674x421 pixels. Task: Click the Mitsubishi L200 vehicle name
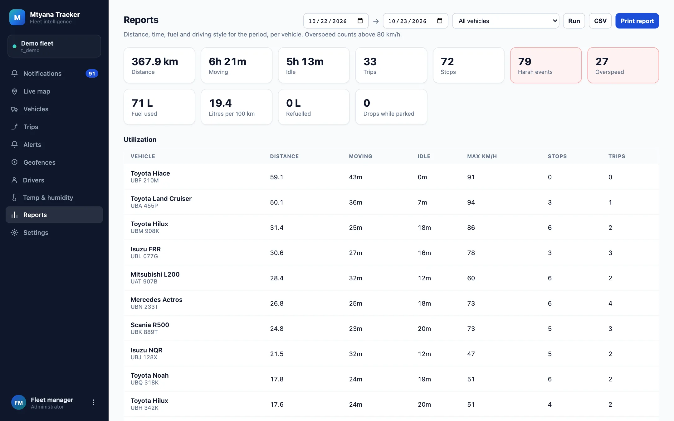(155, 274)
